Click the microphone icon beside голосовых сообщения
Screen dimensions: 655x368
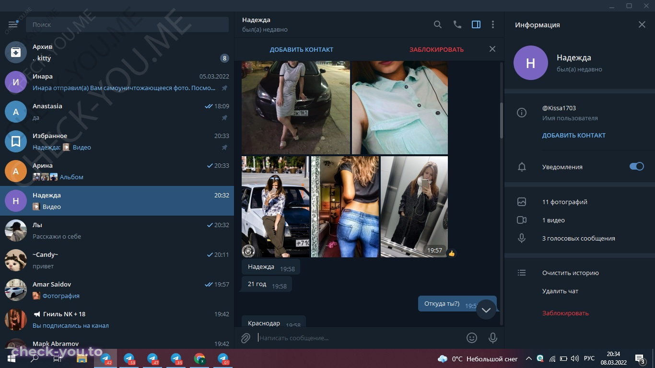click(522, 238)
